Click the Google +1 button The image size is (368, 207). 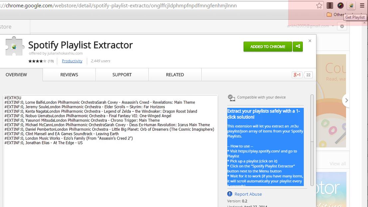click(x=297, y=75)
